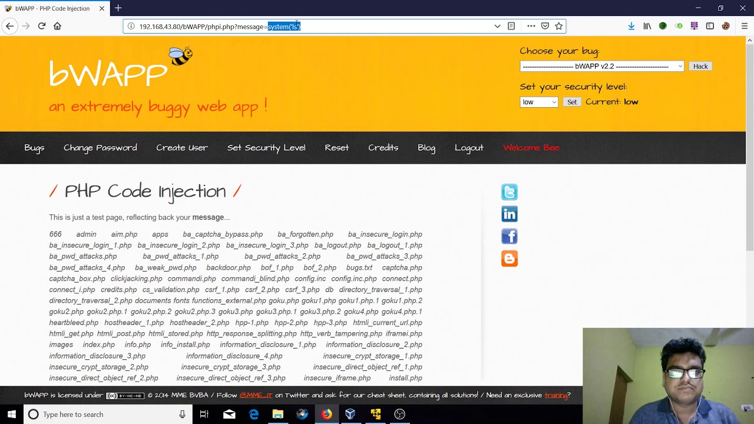Toggle reader view for the page

point(511,26)
